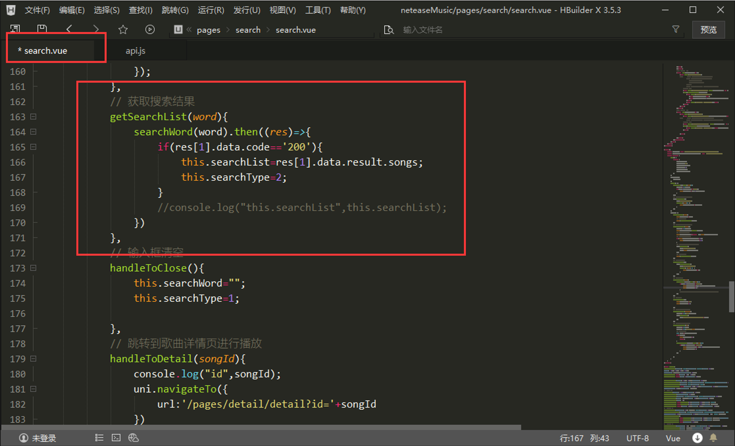Screen dimensions: 735x446
Task: Click the UTF-8 encoding in status bar
Action: [638, 438]
